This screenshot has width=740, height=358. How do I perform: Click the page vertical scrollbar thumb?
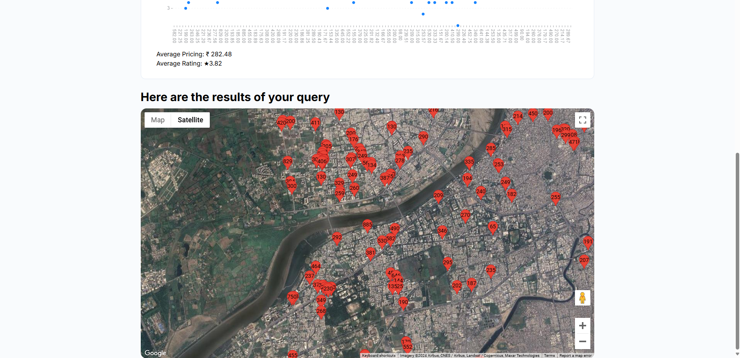[x=737, y=251]
